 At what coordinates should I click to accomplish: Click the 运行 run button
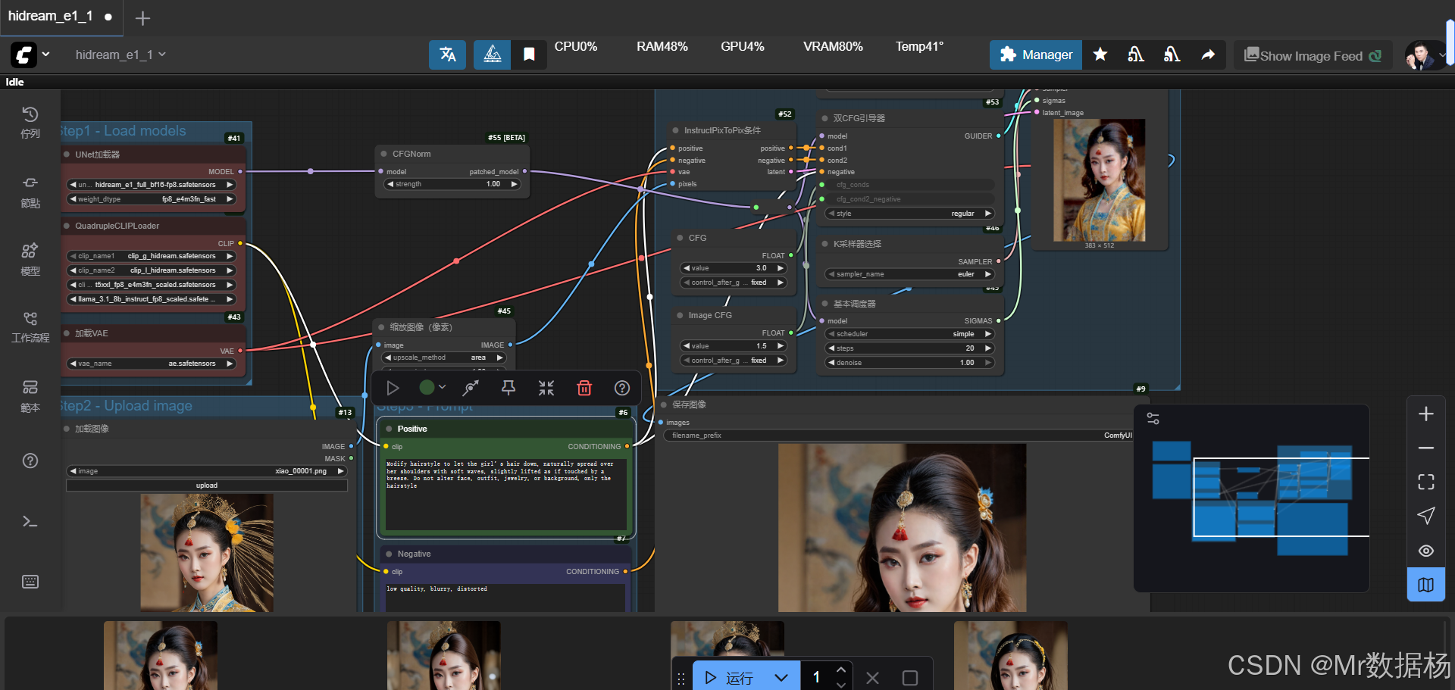point(729,678)
